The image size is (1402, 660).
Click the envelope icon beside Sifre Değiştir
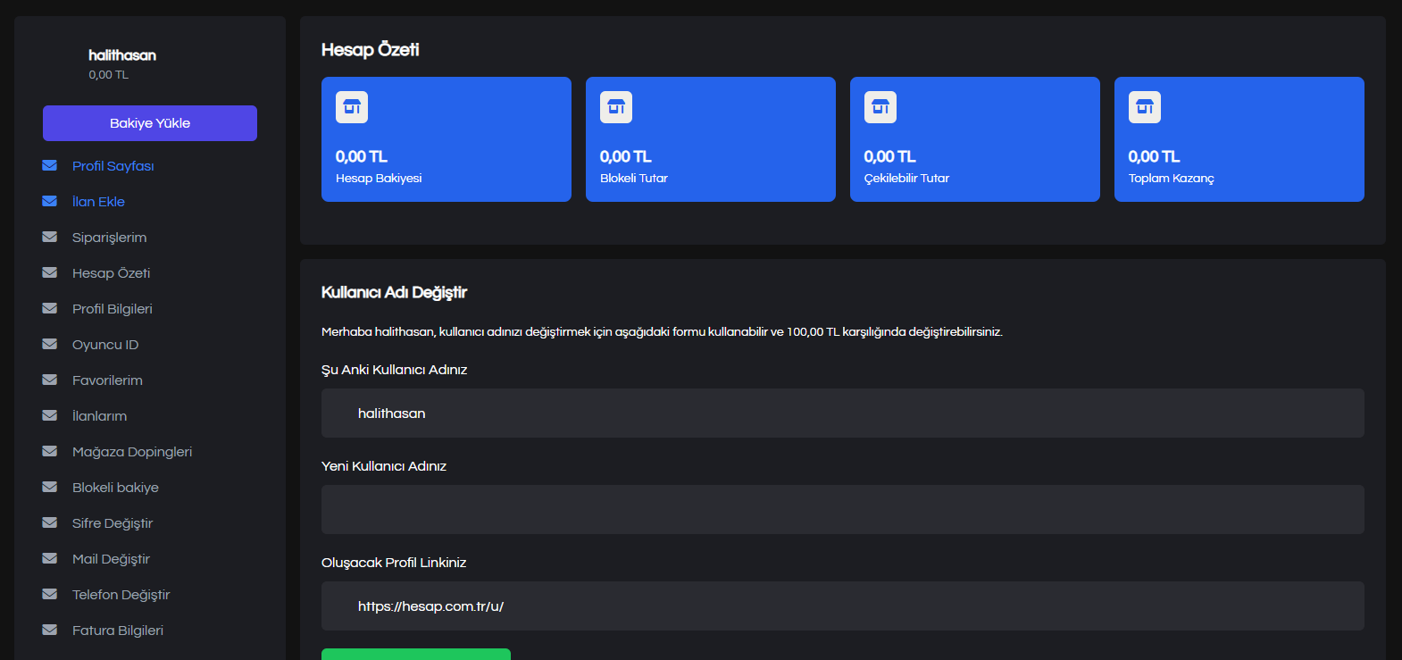[x=50, y=522]
